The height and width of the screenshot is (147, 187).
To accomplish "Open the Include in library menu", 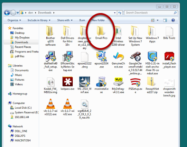I will coord(39,20).
